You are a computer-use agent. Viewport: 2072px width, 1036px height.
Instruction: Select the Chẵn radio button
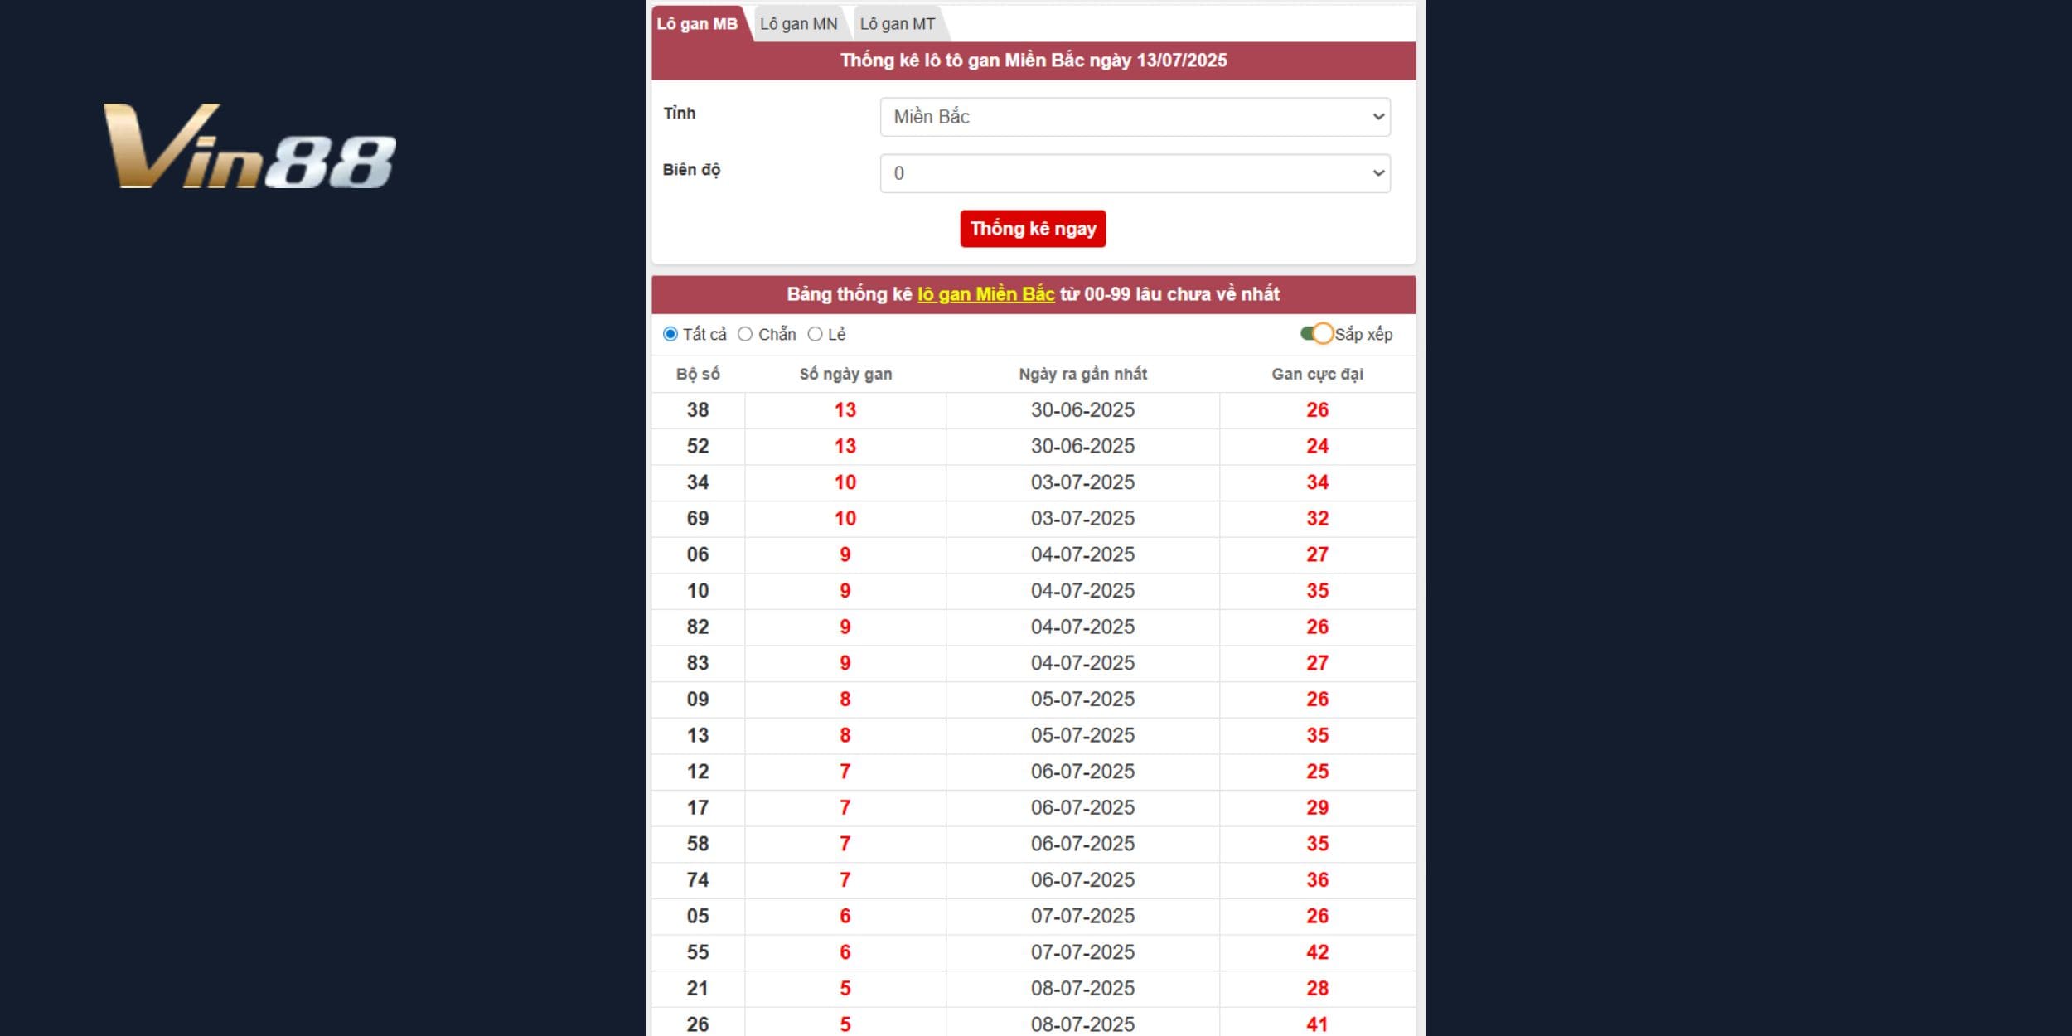tap(745, 334)
